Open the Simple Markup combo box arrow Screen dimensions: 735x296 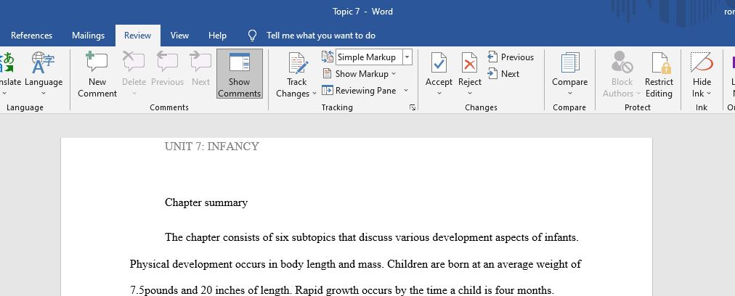(407, 57)
